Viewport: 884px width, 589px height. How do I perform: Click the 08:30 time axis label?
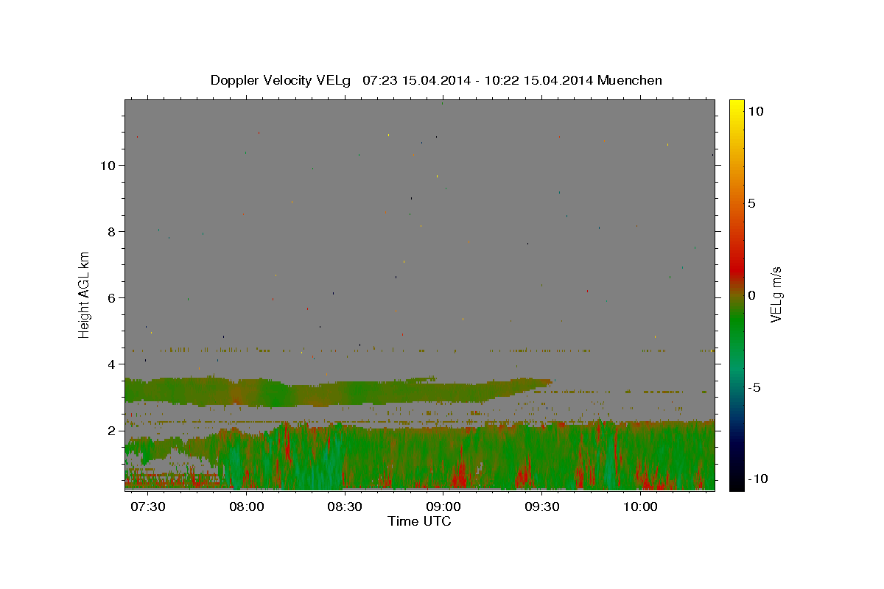coord(345,507)
